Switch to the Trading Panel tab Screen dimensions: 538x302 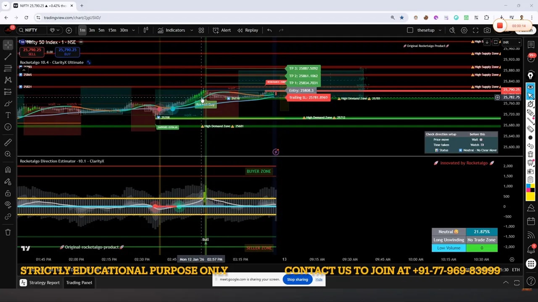click(x=79, y=283)
